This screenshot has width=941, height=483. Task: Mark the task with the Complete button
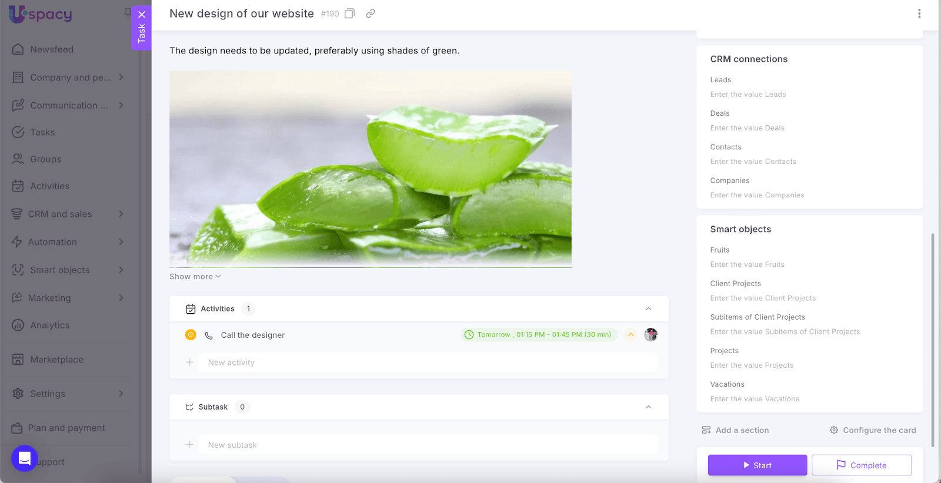tap(862, 465)
